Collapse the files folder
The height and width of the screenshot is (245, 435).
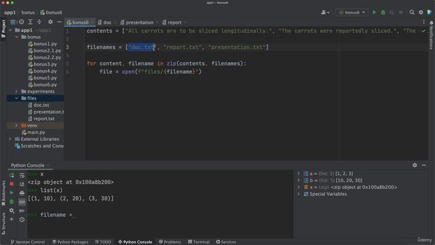pos(16,98)
